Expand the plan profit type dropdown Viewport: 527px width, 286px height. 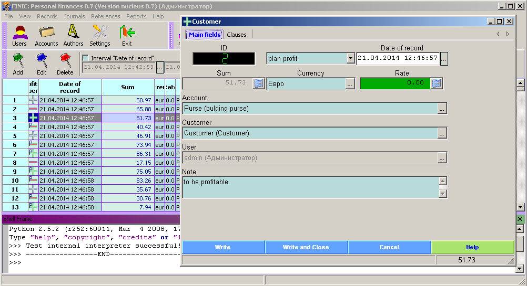tap(350, 59)
